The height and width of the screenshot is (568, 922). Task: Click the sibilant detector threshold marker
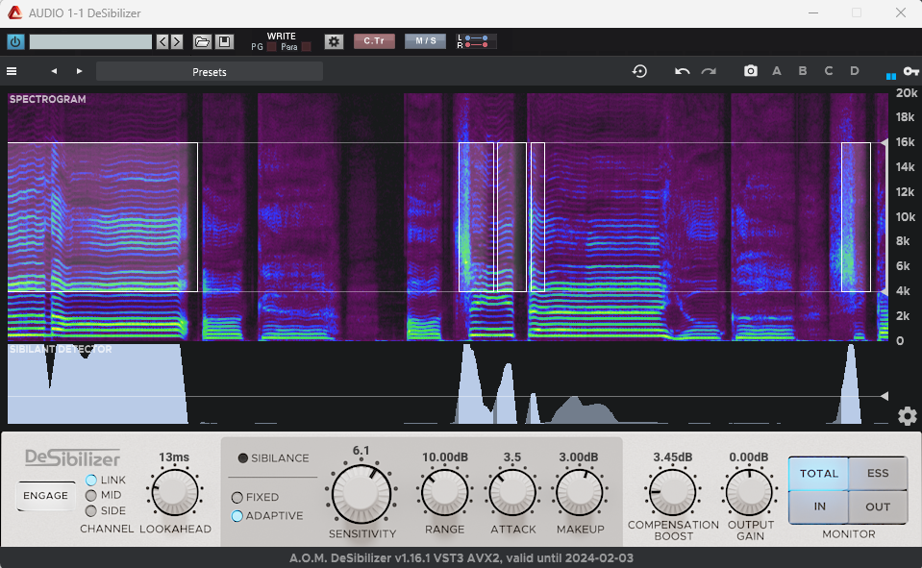click(x=885, y=396)
